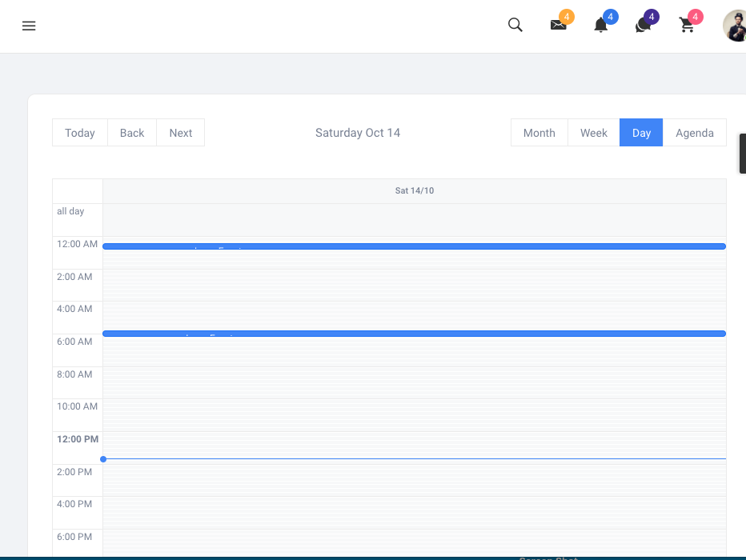
Task: Click the 10:00 AM time label
Action: [x=77, y=406]
